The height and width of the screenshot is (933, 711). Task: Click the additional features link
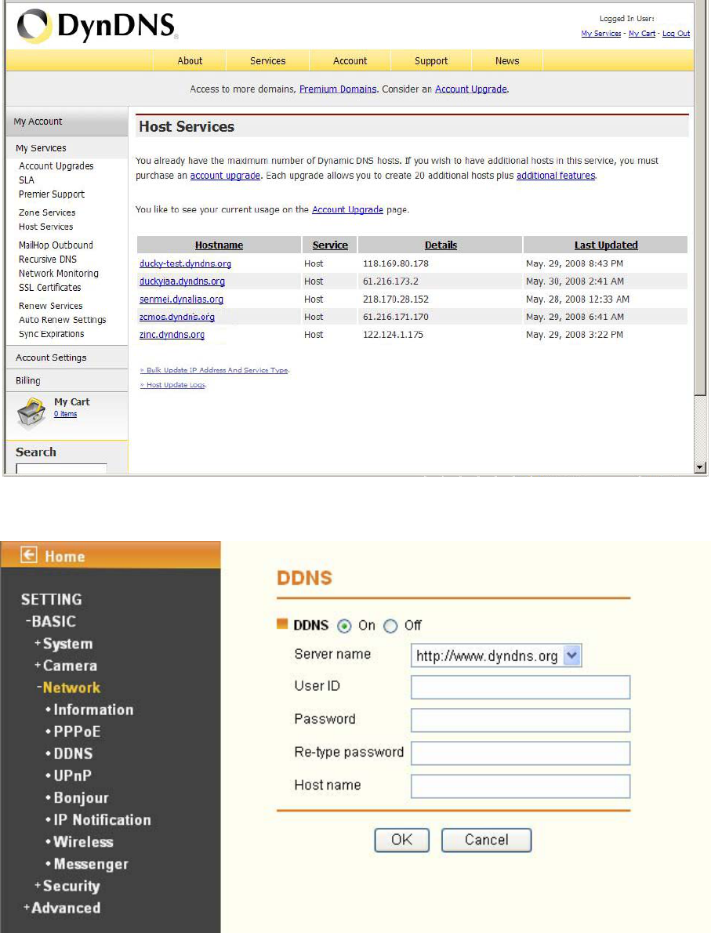(556, 176)
